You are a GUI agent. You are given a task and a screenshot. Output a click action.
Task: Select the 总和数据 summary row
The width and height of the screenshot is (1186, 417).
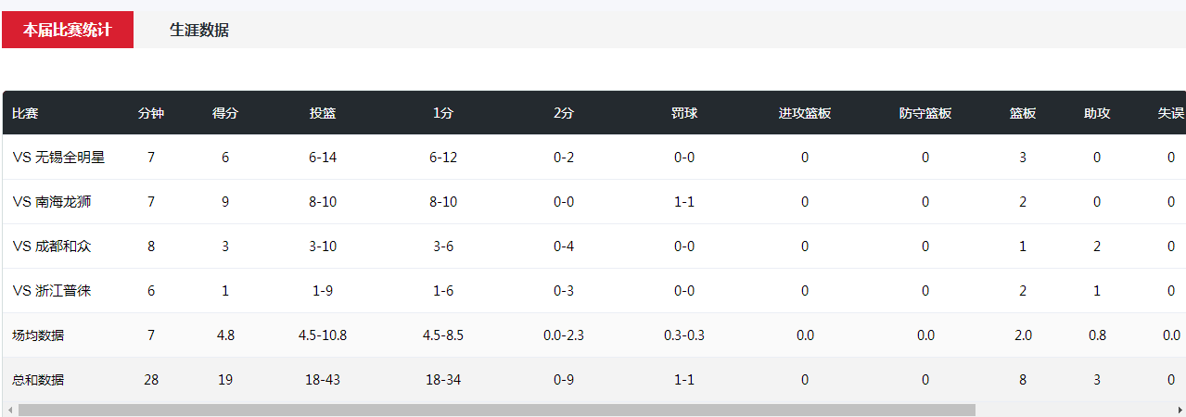594,380
